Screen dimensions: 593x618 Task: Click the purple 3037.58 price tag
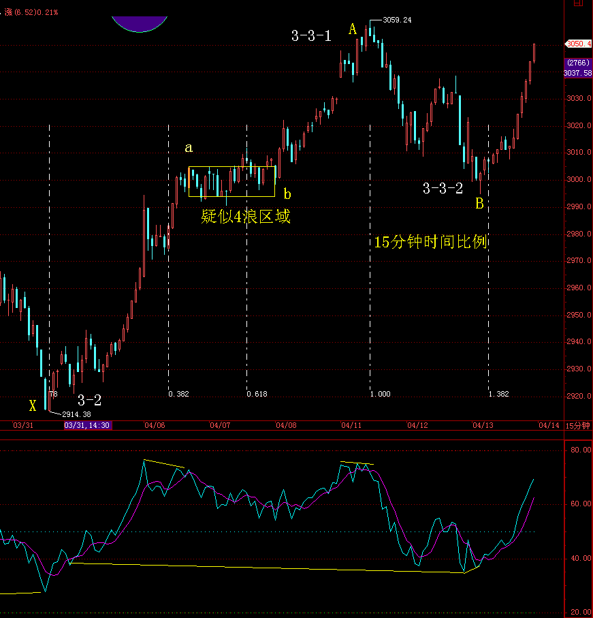coord(578,72)
